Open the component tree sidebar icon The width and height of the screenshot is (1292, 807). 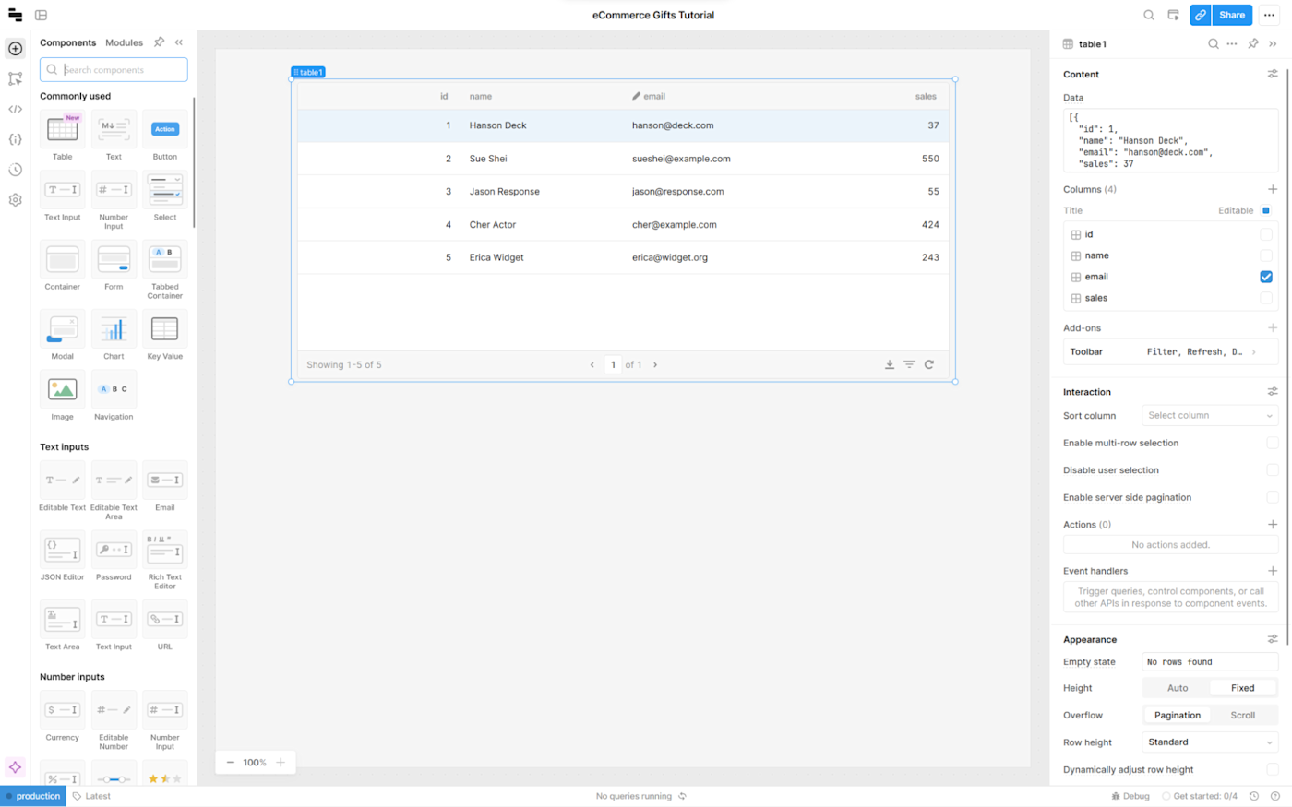tap(15, 79)
